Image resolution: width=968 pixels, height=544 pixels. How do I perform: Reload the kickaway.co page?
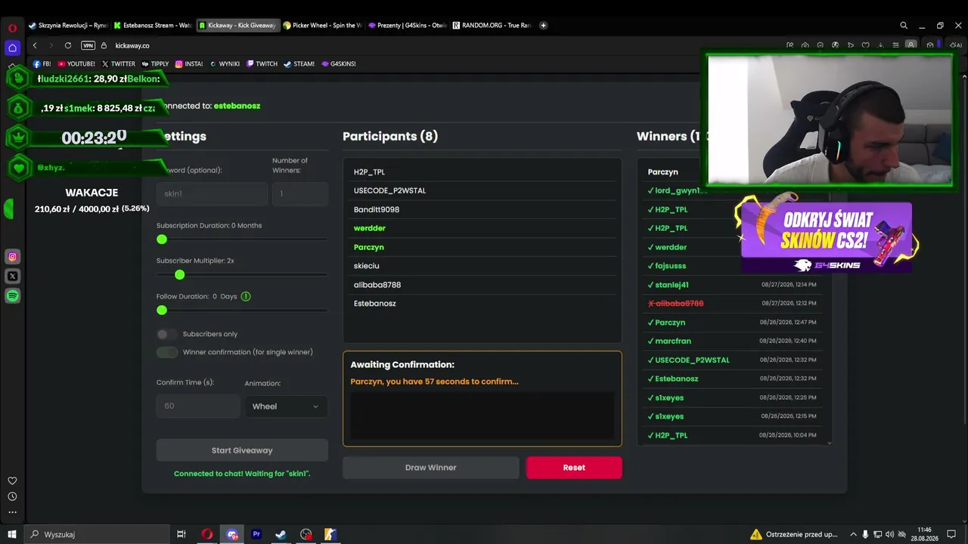[68, 45]
